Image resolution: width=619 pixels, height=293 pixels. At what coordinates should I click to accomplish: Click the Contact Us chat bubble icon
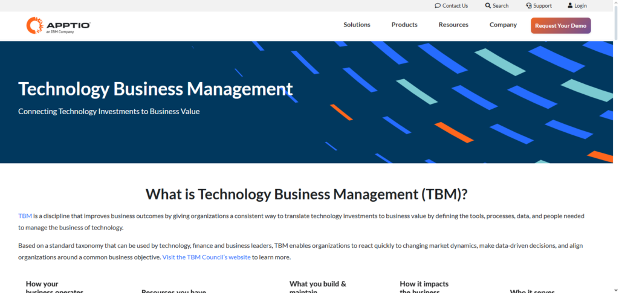[x=438, y=5]
